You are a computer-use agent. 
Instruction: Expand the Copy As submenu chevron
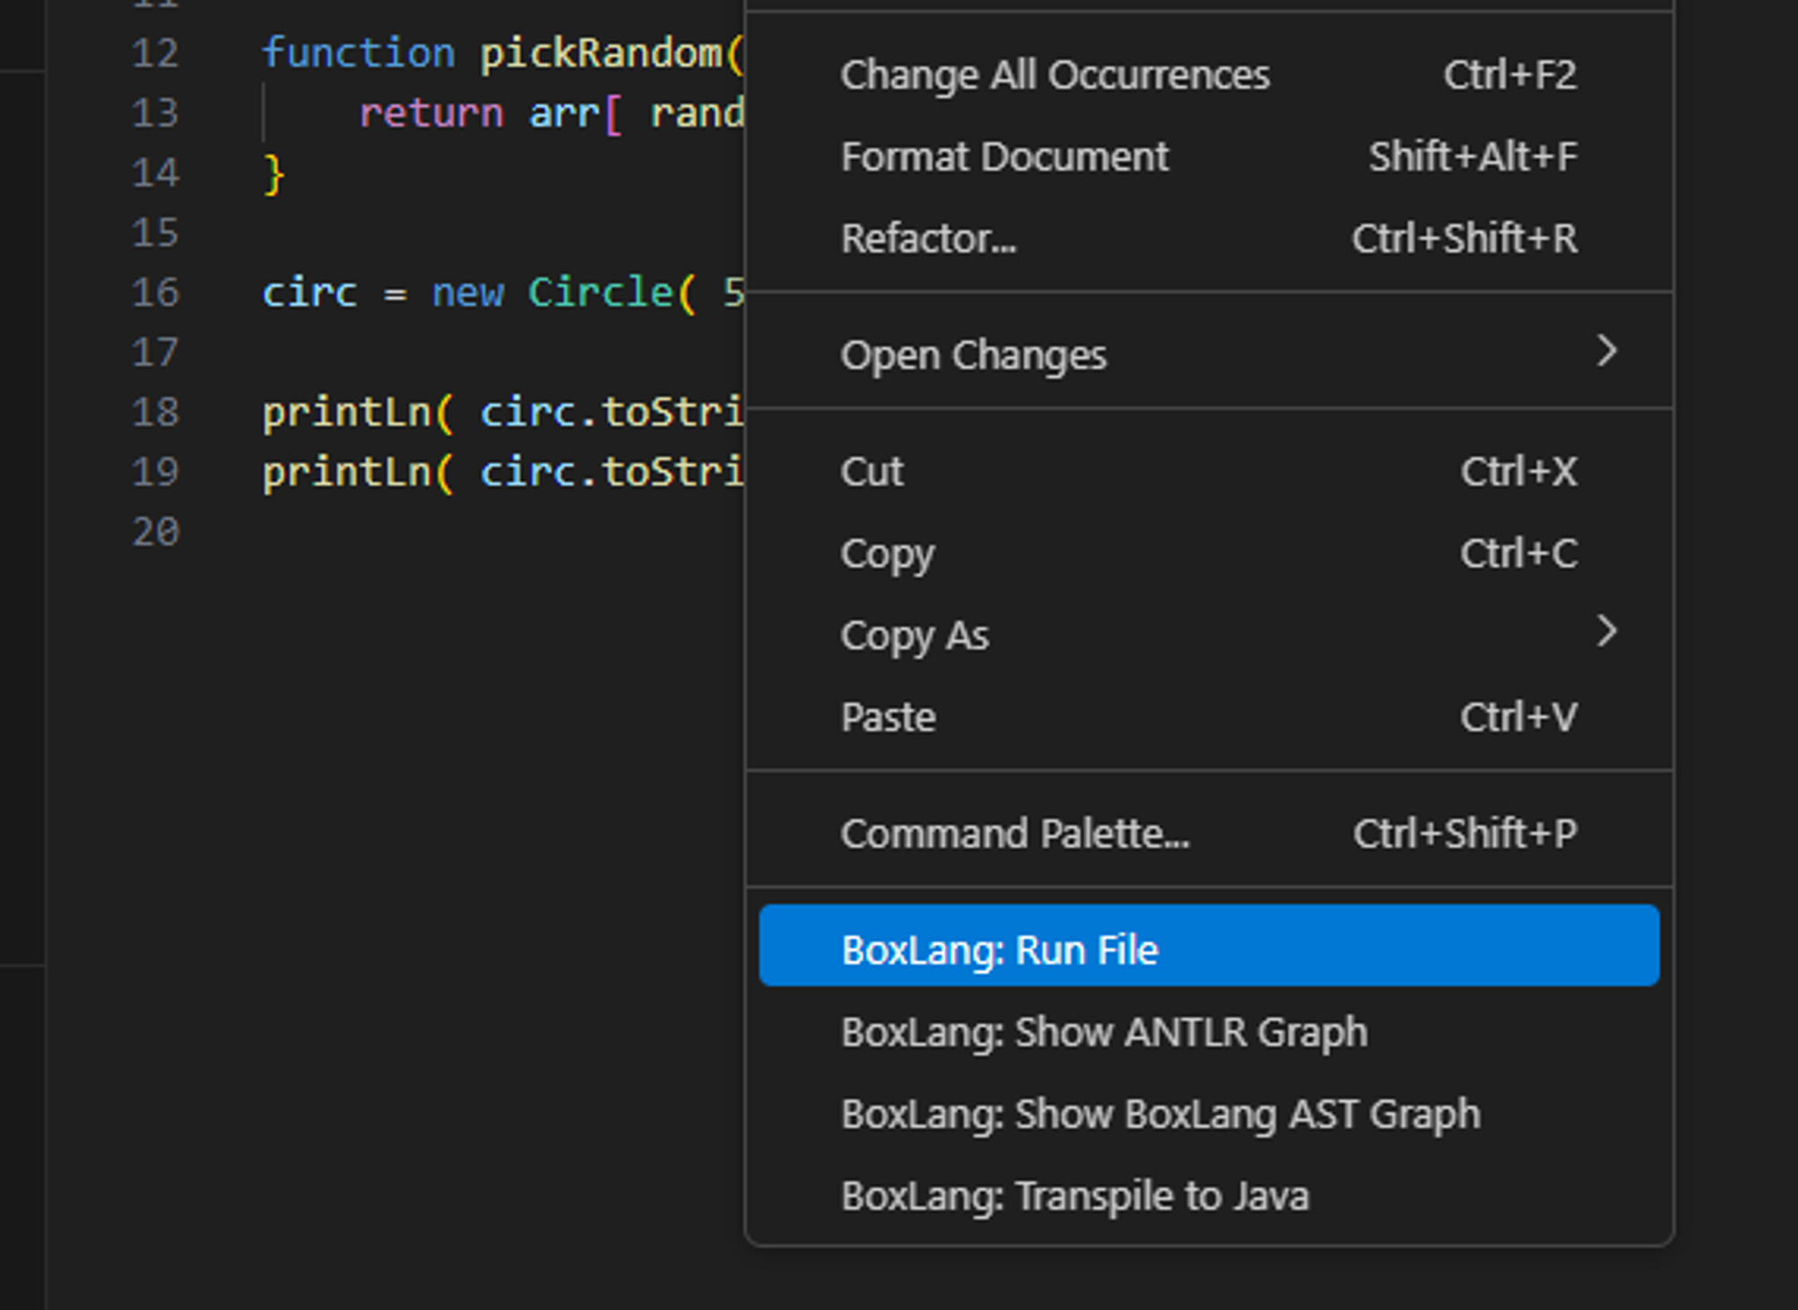[x=1607, y=631]
